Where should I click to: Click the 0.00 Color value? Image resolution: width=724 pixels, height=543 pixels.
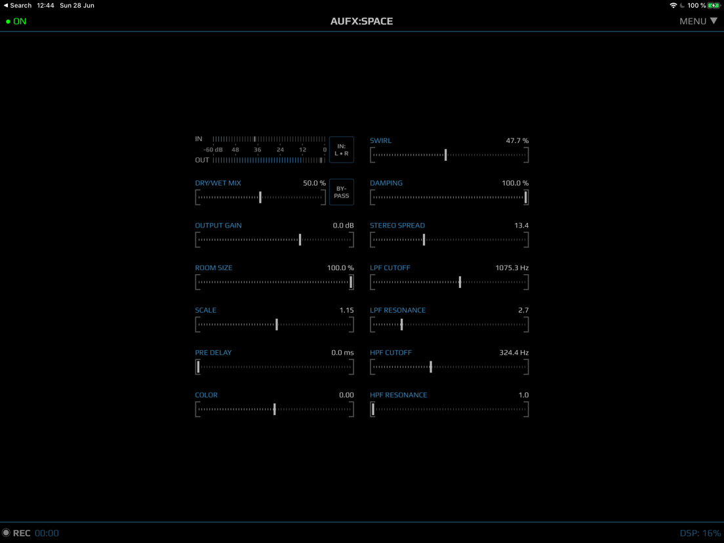346,395
